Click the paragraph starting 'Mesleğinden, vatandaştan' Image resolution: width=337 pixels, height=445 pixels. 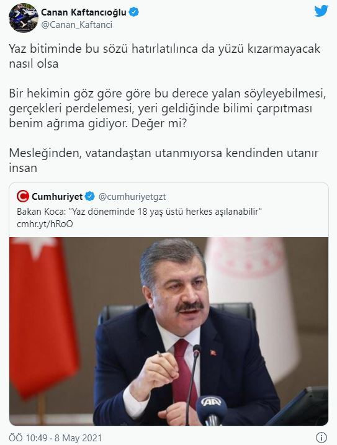(x=164, y=160)
